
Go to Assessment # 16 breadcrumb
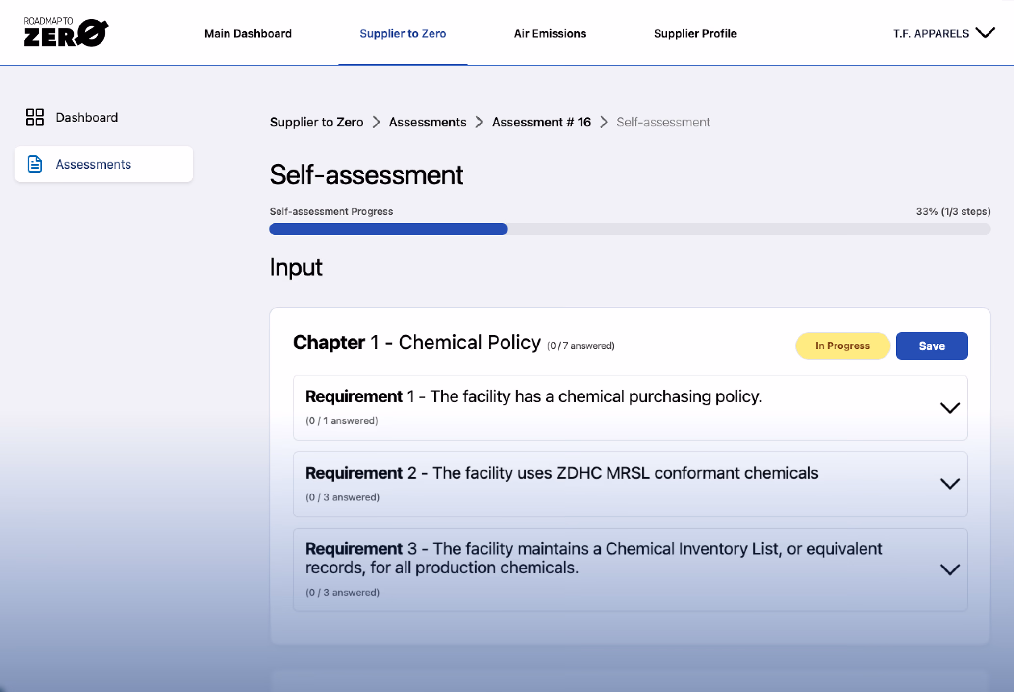[541, 122]
